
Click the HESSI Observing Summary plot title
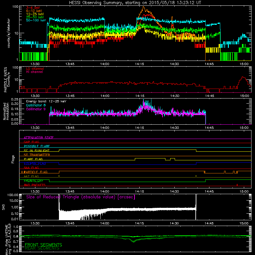(x=135, y=3)
